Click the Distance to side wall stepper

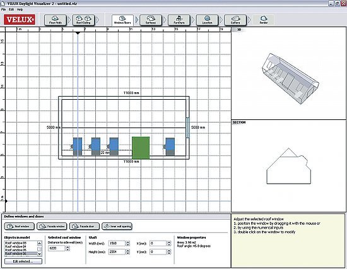pyautogui.click(x=68, y=248)
